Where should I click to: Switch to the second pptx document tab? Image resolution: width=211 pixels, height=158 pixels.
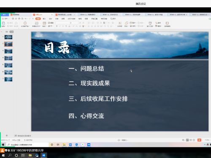pyautogui.click(x=65, y=15)
